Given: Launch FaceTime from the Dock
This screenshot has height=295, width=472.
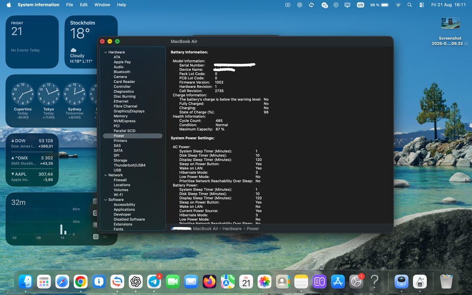Looking at the screenshot, I should click(x=173, y=282).
